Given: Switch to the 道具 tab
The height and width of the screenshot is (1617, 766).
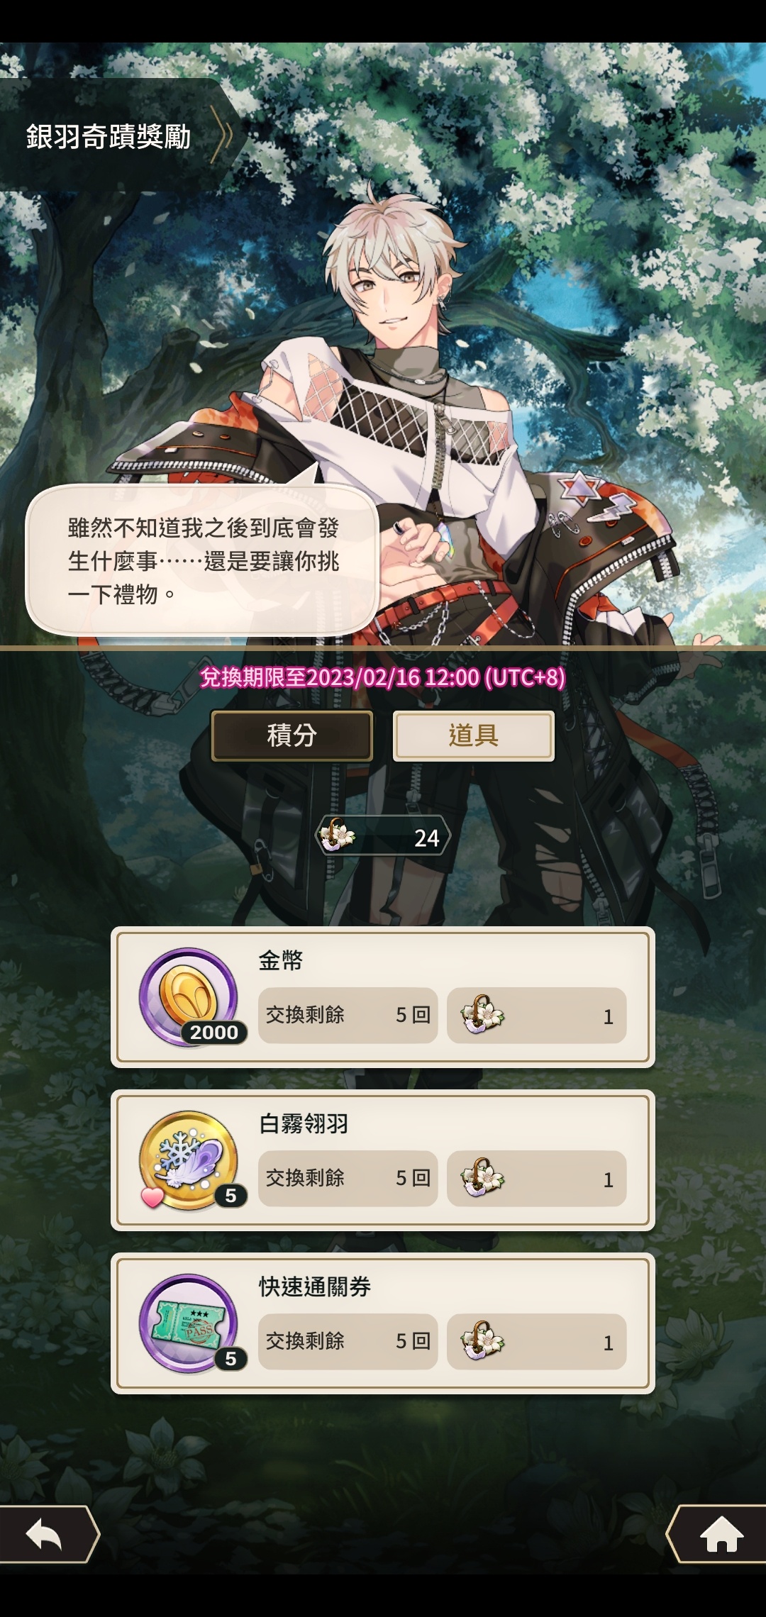Looking at the screenshot, I should 474,735.
